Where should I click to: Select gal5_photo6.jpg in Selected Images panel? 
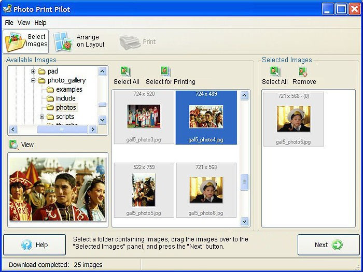[294, 119]
